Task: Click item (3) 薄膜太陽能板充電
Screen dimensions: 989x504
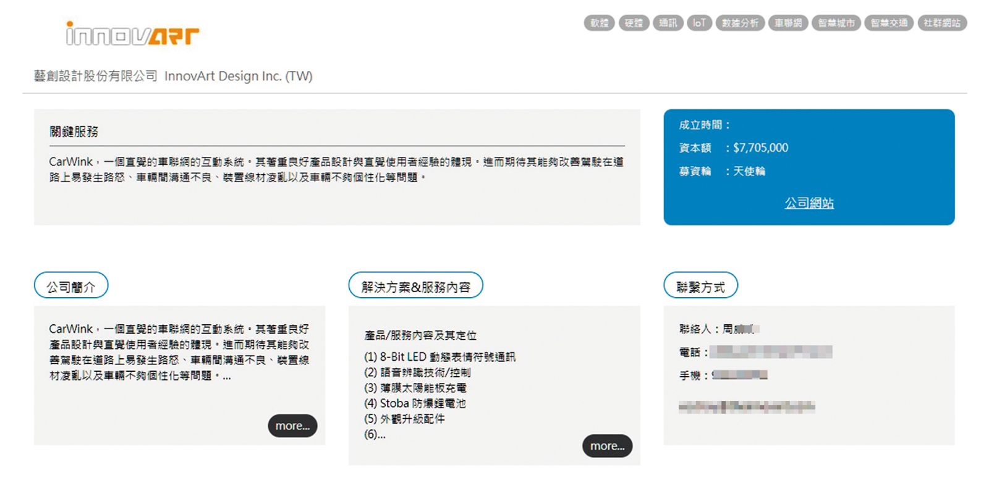Action: pos(415,388)
